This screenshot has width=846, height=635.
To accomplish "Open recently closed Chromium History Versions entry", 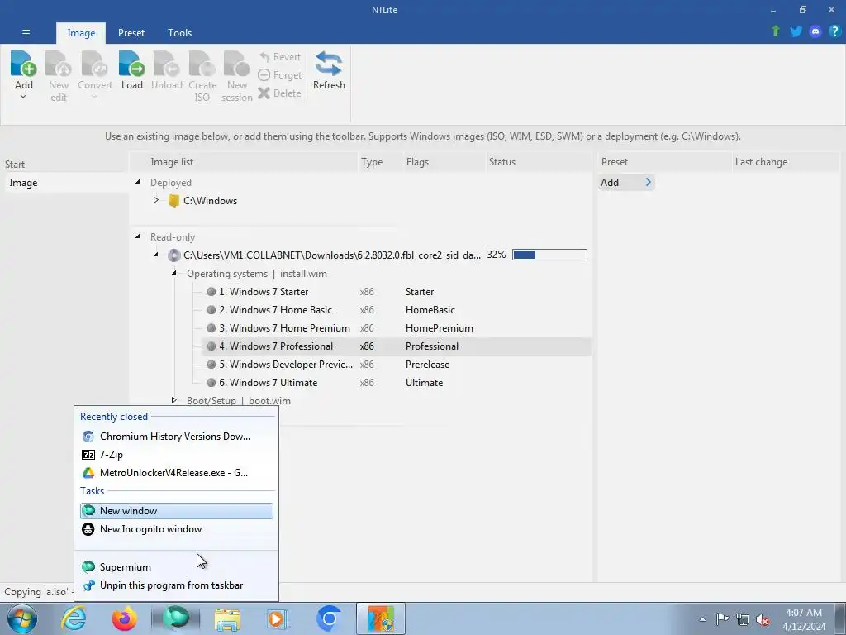I will click(177, 437).
